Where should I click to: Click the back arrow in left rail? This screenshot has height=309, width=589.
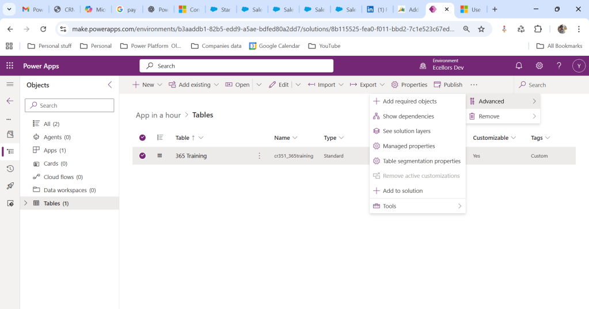pos(10,101)
